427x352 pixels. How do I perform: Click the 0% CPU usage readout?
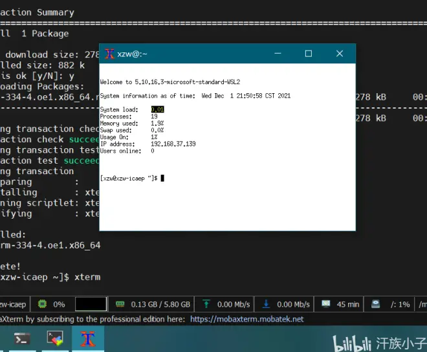59,304
